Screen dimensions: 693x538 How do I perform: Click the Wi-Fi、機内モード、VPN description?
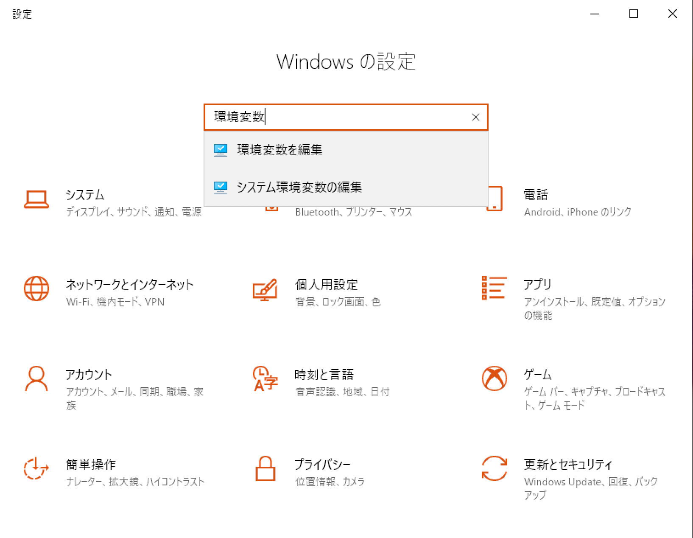click(115, 302)
